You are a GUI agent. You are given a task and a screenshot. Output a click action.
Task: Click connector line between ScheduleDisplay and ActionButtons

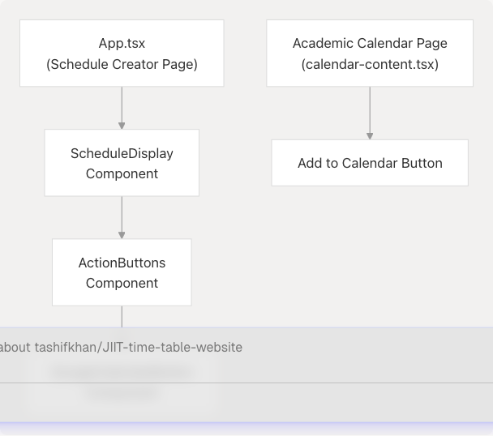[x=122, y=214]
